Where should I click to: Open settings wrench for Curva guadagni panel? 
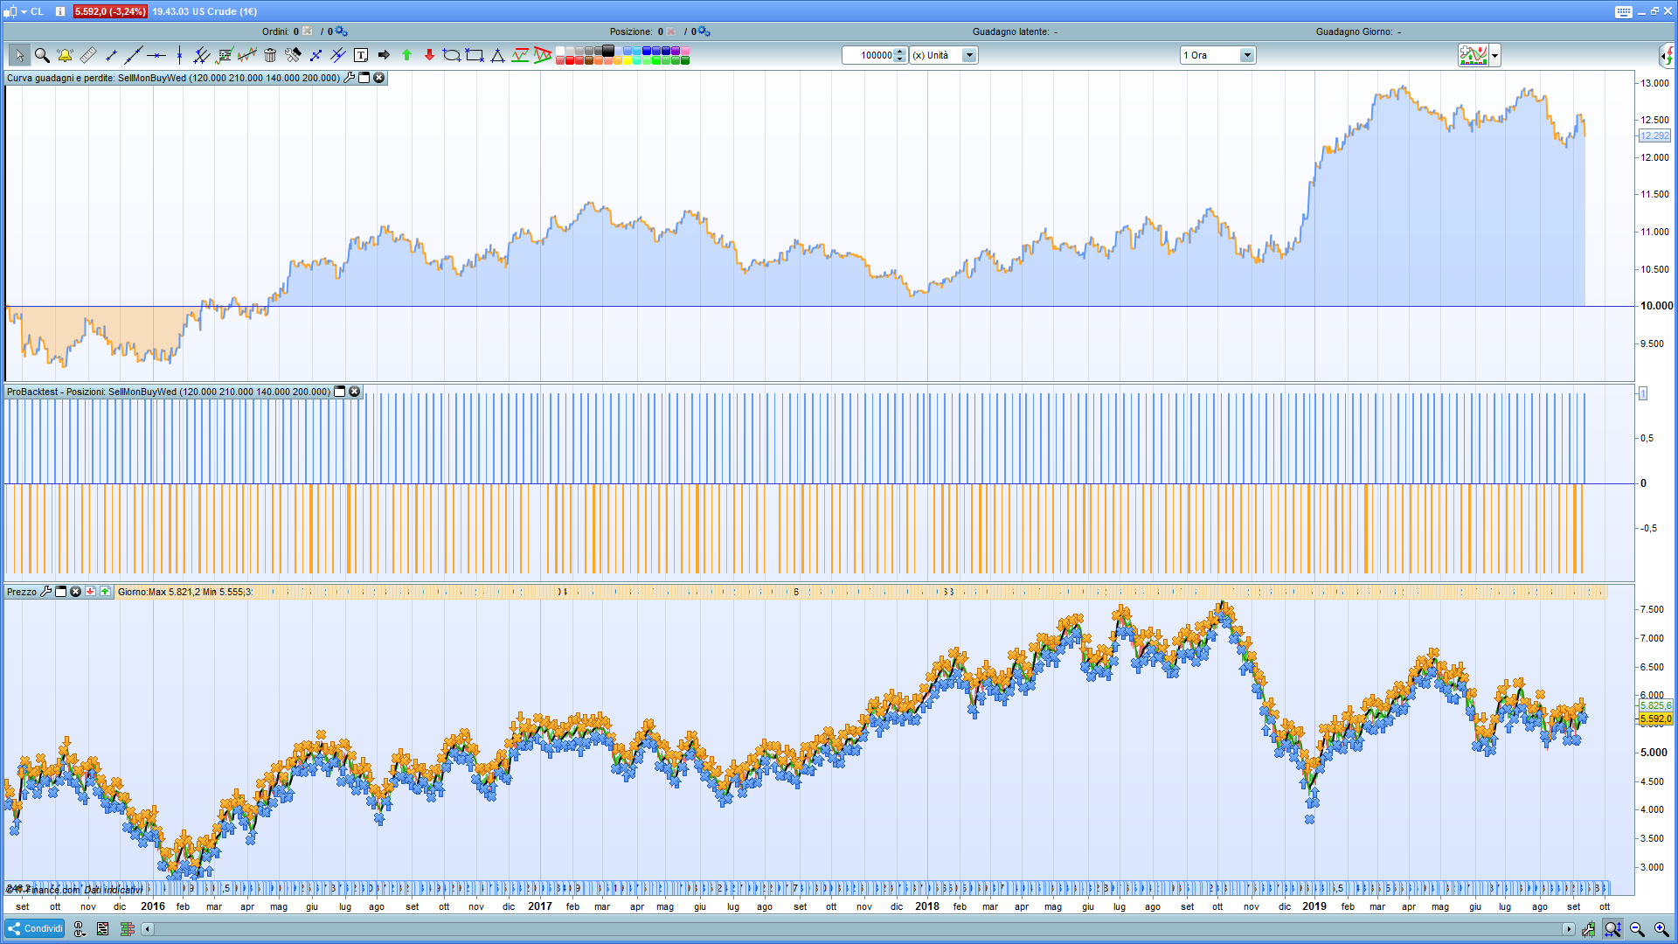coord(350,78)
